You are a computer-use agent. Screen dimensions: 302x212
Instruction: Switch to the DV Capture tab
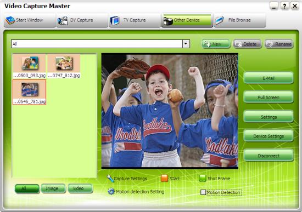click(x=82, y=20)
